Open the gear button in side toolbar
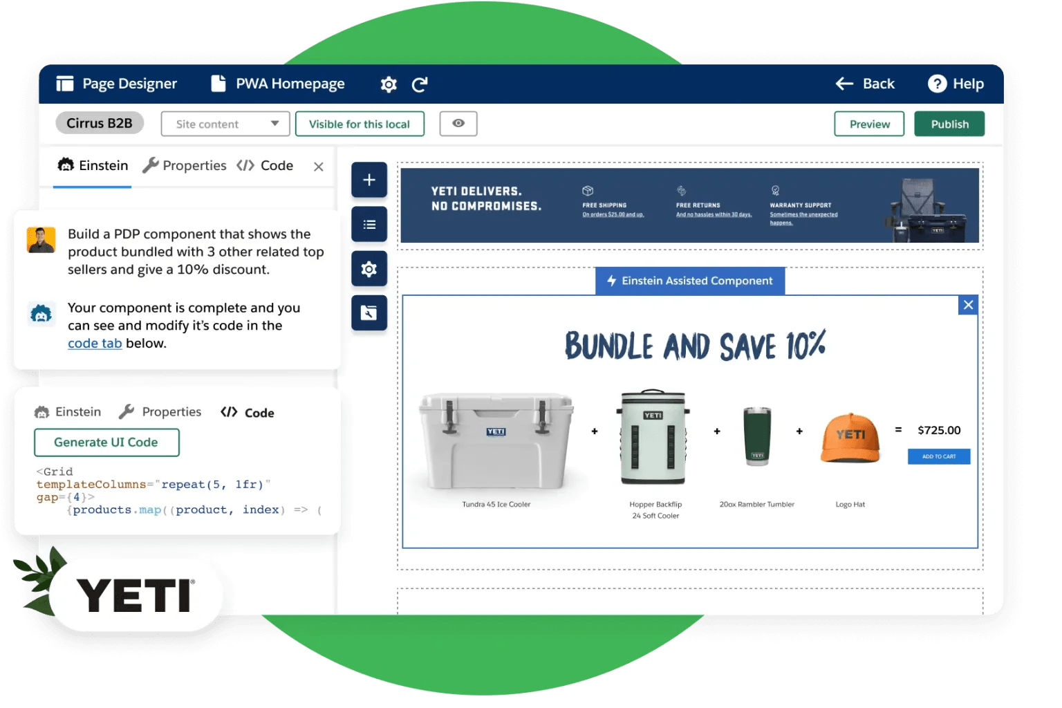Viewport: 1062px width, 708px height. [369, 268]
